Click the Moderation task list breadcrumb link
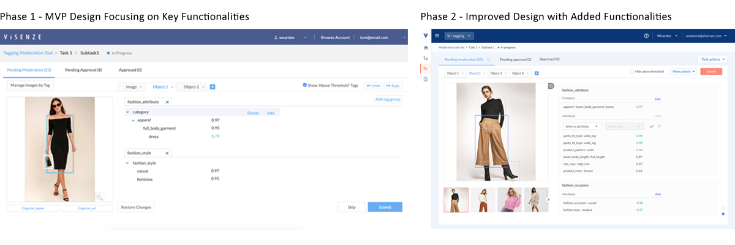 pyautogui.click(x=453, y=47)
